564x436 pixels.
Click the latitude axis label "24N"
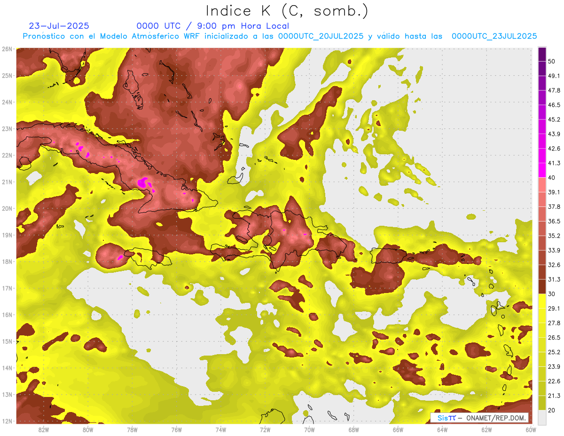7,102
